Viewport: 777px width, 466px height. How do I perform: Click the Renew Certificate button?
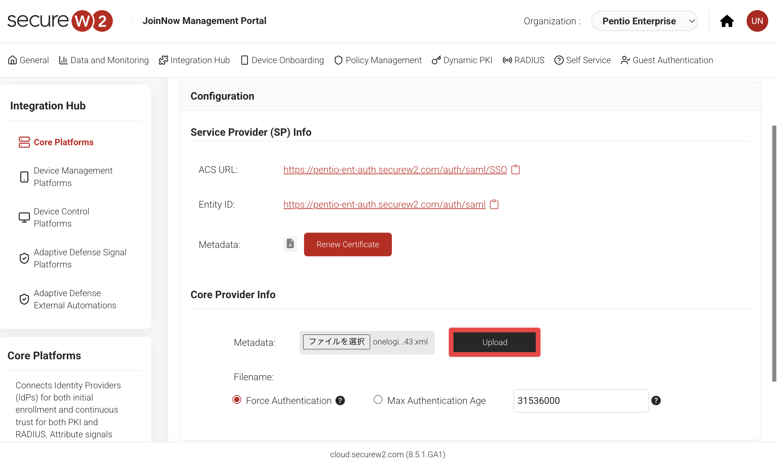(348, 244)
